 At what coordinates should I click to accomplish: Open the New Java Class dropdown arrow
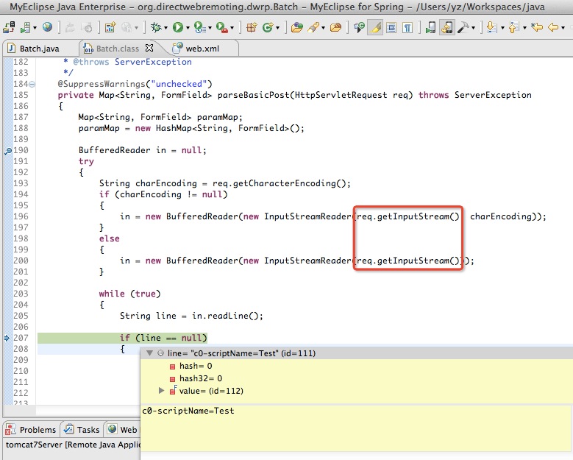click(x=278, y=28)
